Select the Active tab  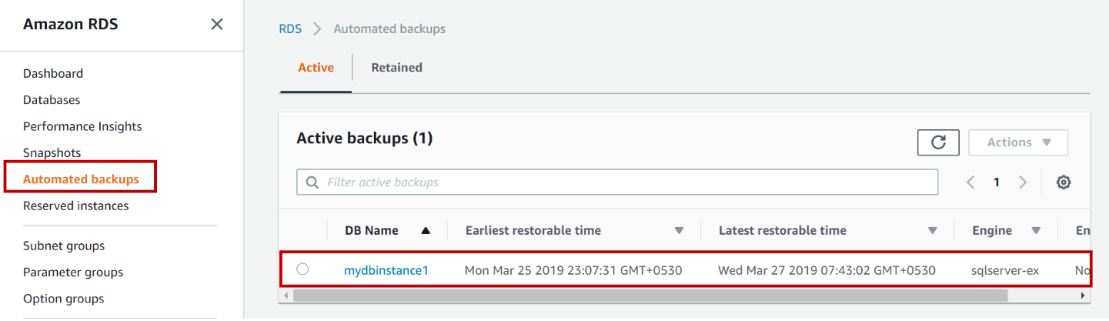316,68
